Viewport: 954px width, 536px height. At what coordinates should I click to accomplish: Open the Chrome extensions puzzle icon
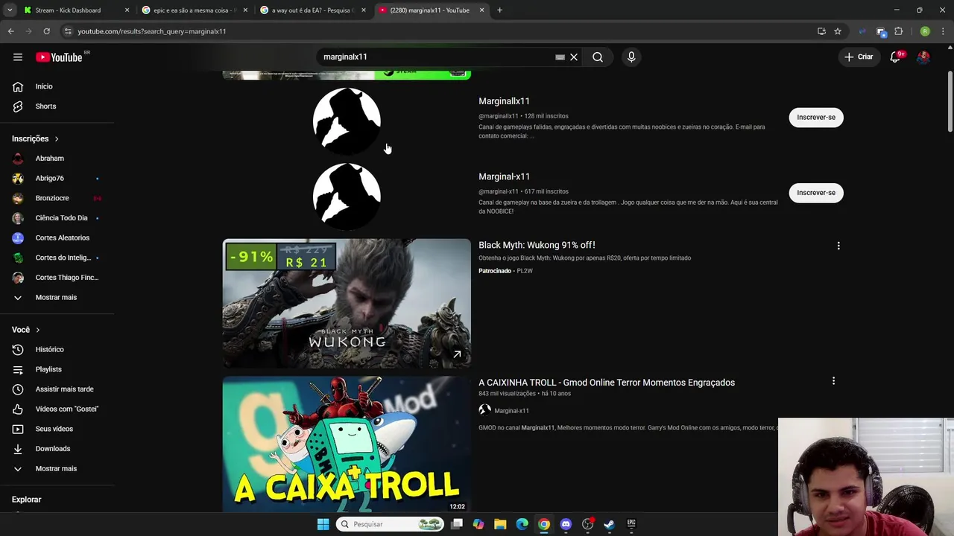(x=899, y=31)
